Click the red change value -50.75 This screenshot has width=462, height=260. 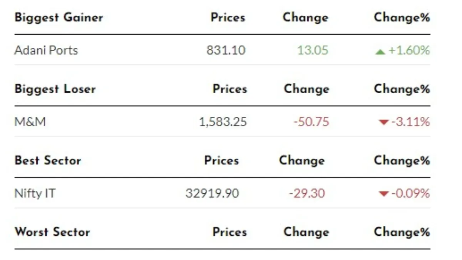[311, 122]
